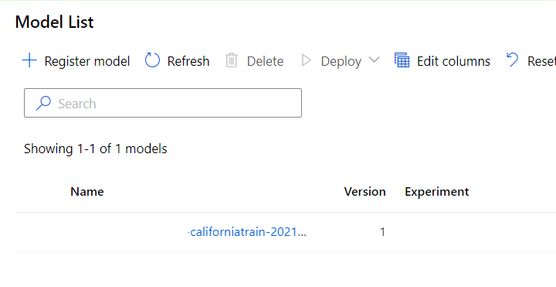Expand the Deploy dropdown chevron

(374, 60)
